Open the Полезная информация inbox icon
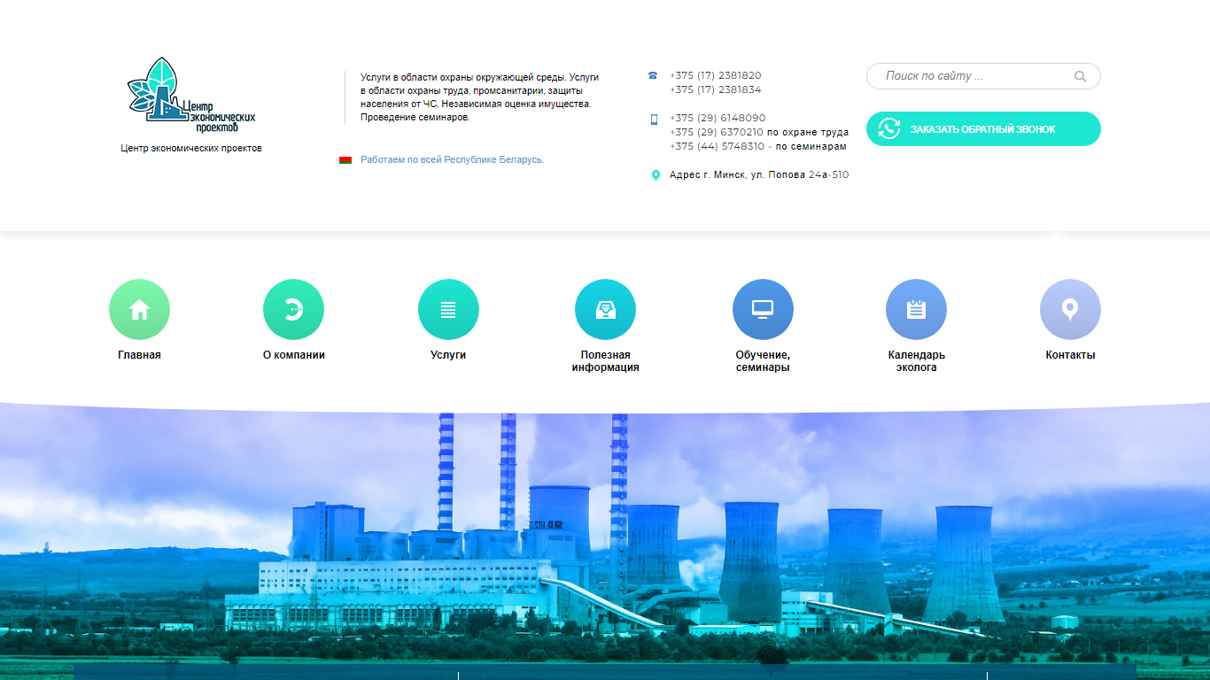Image resolution: width=1210 pixels, height=680 pixels. (x=605, y=309)
